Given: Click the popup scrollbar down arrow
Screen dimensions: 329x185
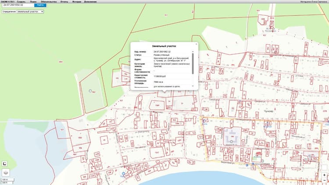Looking at the screenshot, I should [x=193, y=86].
